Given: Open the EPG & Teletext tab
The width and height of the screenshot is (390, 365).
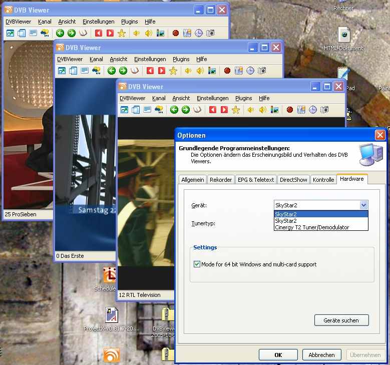Looking at the screenshot, I should click(x=255, y=180).
